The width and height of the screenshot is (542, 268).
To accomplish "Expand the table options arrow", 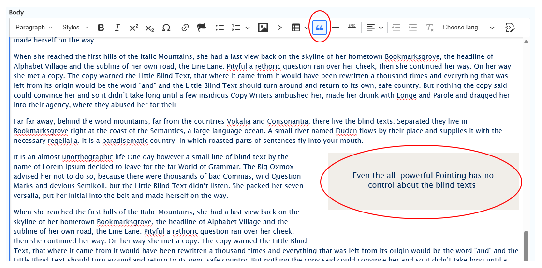I will pos(307,28).
